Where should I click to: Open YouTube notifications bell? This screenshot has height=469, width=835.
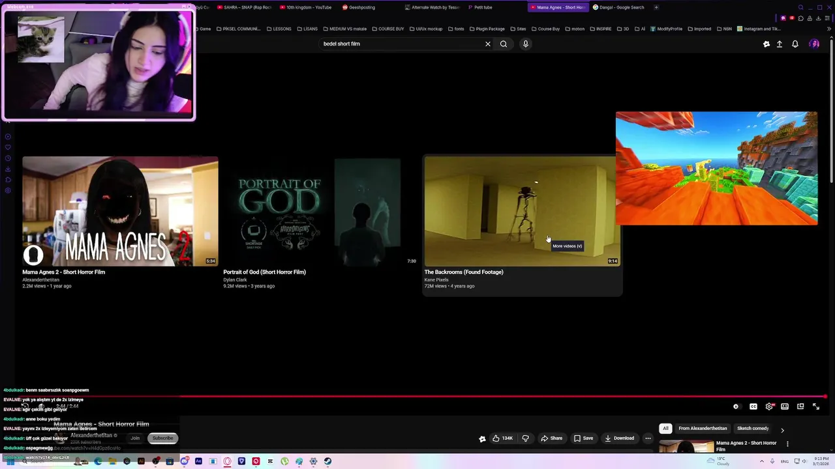point(795,44)
